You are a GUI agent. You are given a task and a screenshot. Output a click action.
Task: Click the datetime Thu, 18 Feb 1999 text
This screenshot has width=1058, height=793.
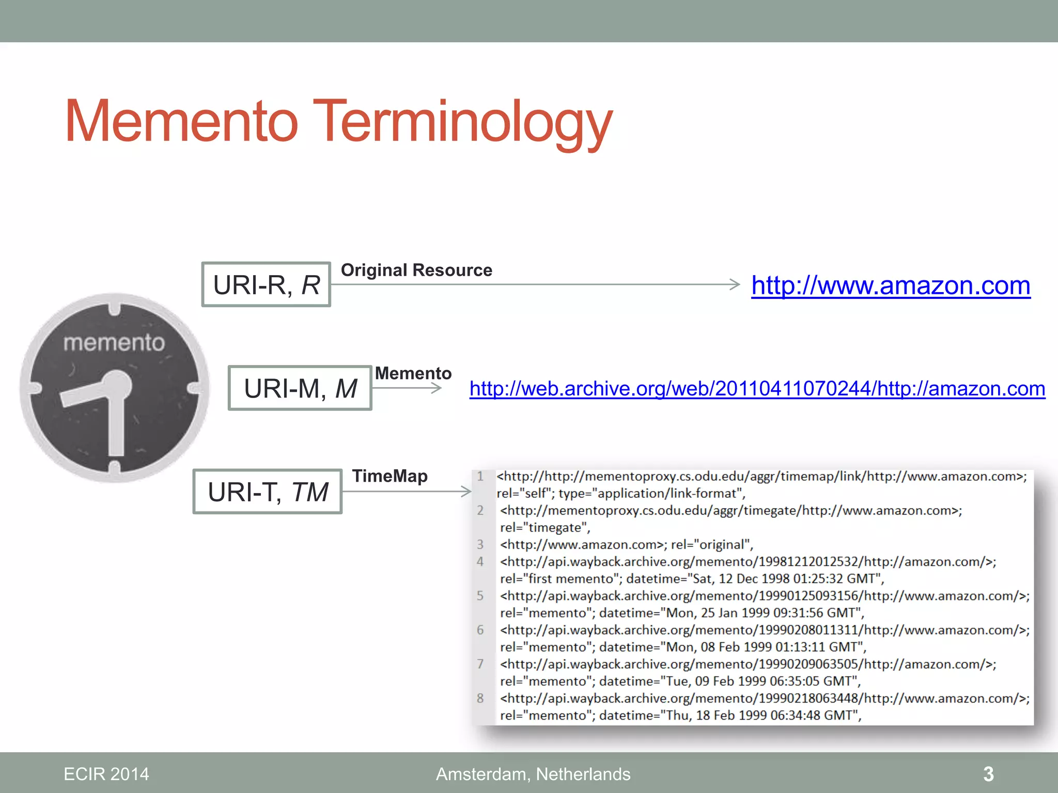pos(681,715)
